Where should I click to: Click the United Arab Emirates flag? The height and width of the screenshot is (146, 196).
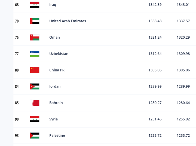[35, 21]
